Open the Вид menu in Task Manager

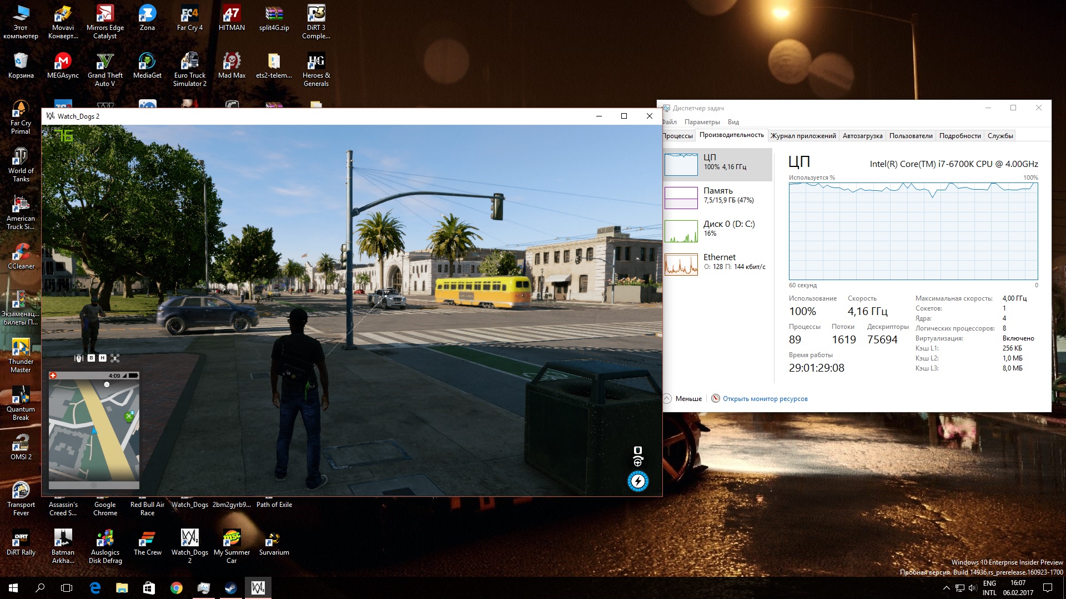[x=733, y=122]
